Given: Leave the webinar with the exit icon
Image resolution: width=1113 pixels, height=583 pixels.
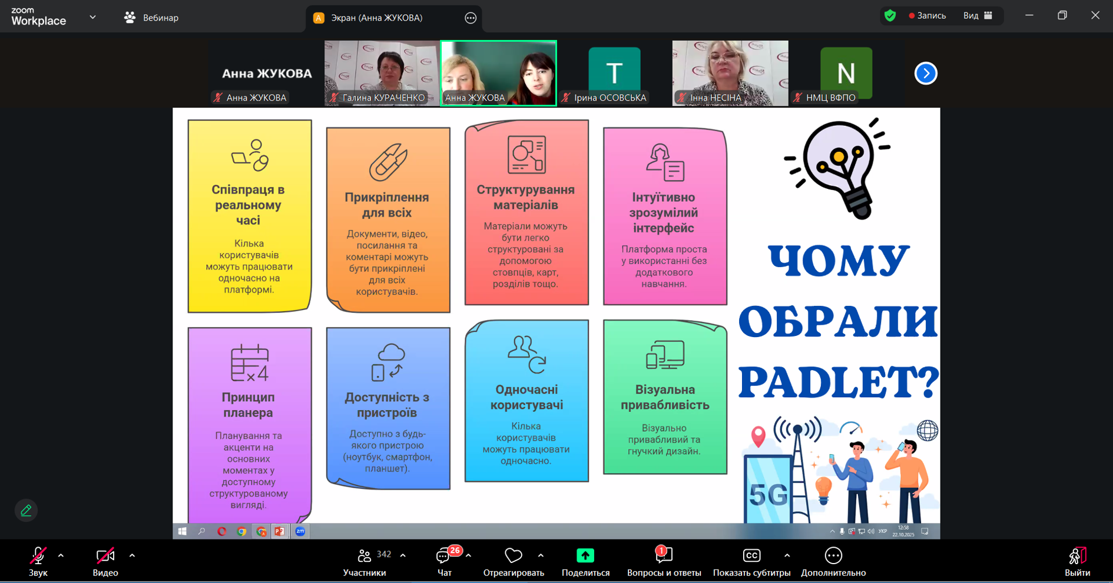Looking at the screenshot, I should click(1076, 556).
